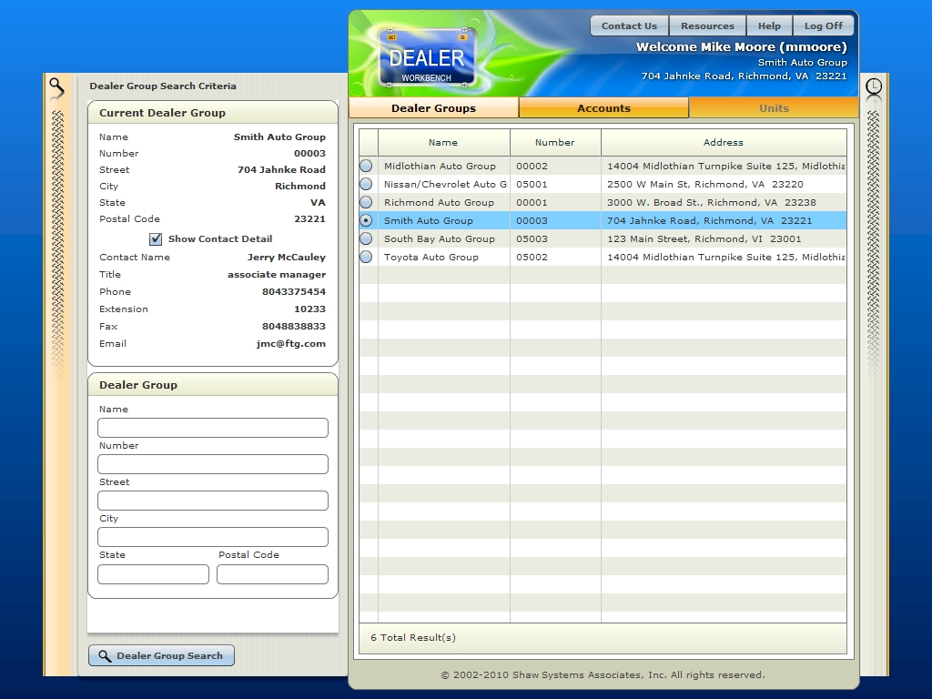The width and height of the screenshot is (932, 699).
Task: Click the Current Dealer Group panel header
Action: click(213, 113)
